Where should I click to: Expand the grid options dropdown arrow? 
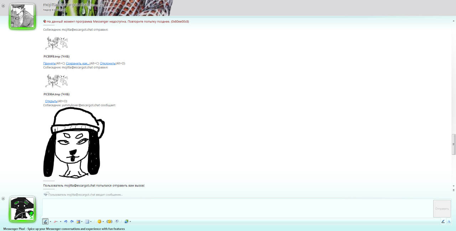(91, 221)
